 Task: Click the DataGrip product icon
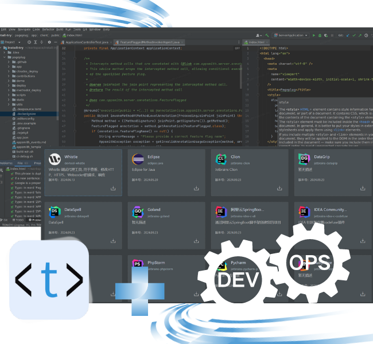[x=304, y=159]
